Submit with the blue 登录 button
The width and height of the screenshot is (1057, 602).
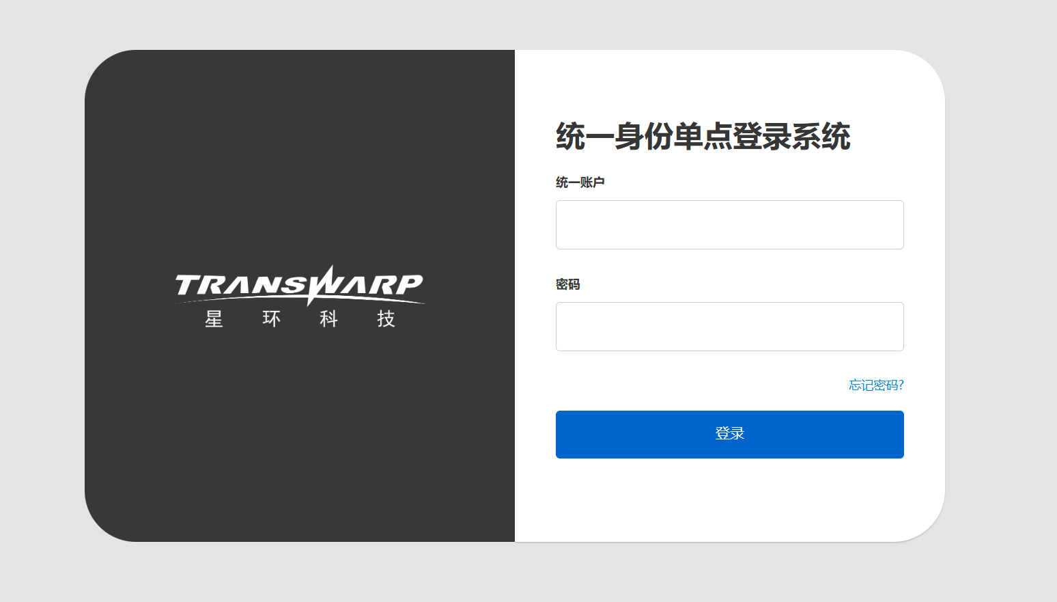pyautogui.click(x=729, y=435)
